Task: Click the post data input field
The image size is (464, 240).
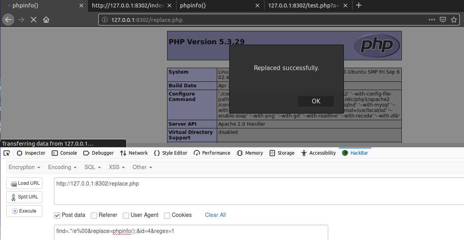Action: (191, 232)
